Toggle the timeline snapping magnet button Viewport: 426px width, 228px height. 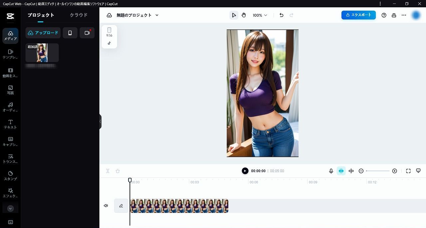coord(341,171)
